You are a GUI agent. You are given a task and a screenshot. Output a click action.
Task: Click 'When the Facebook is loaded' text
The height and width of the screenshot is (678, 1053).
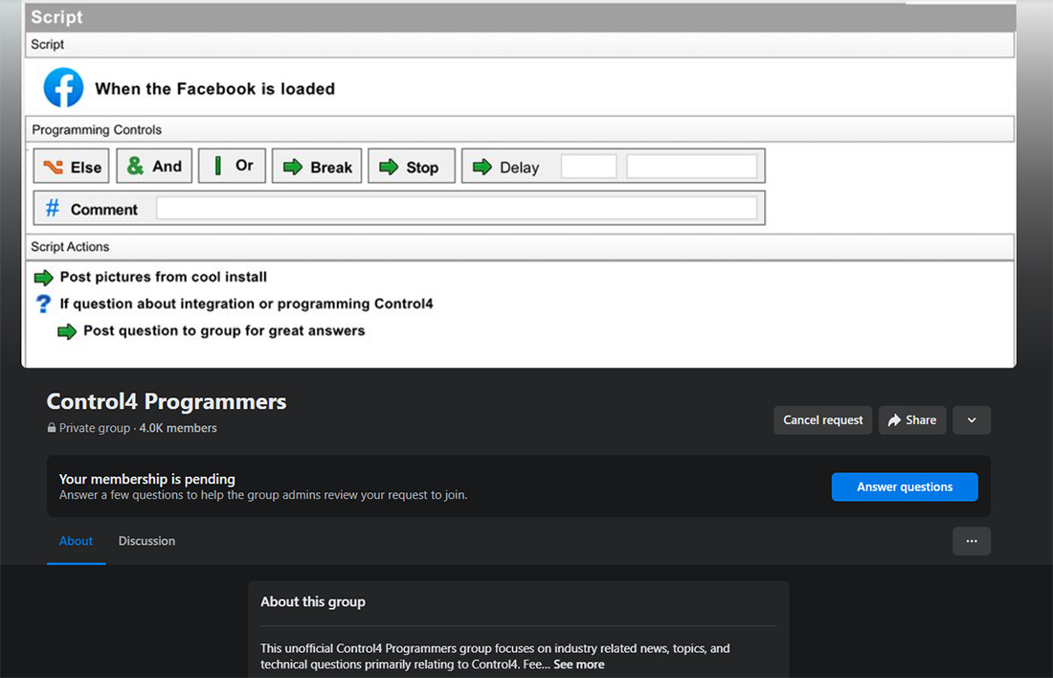point(214,89)
